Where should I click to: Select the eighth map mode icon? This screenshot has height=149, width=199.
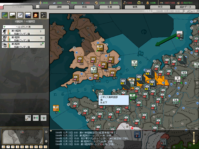click(x=36, y=147)
